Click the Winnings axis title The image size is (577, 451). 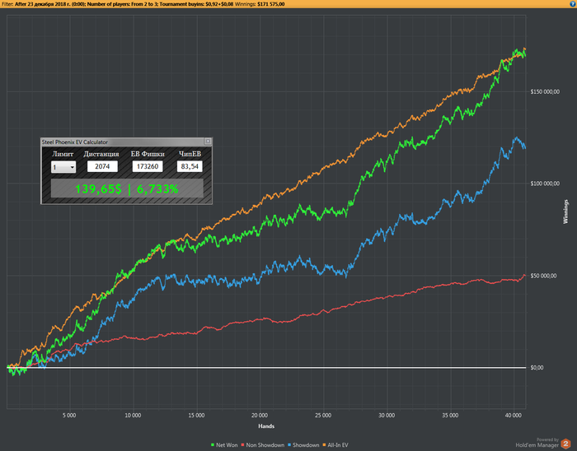click(565, 212)
